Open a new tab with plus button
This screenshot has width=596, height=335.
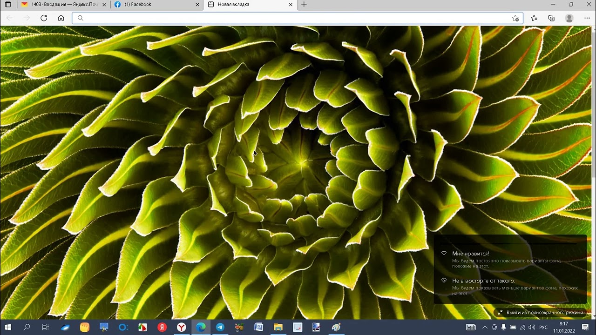pyautogui.click(x=304, y=5)
